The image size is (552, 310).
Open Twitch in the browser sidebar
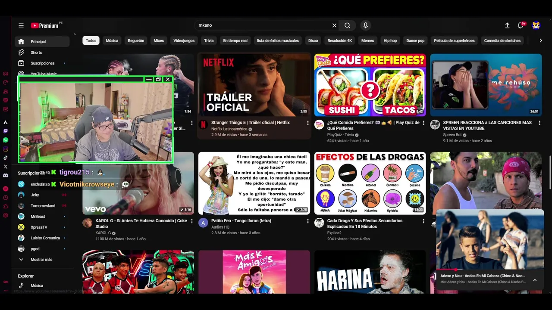tap(6, 131)
